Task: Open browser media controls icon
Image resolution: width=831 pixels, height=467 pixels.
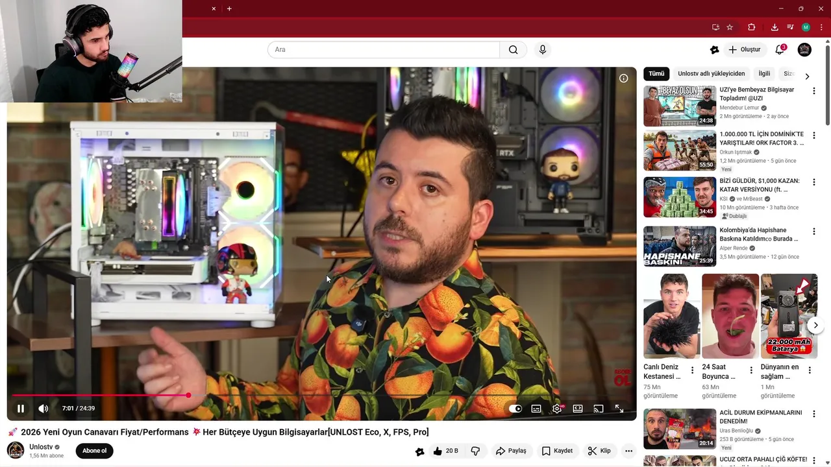Action: 790,27
